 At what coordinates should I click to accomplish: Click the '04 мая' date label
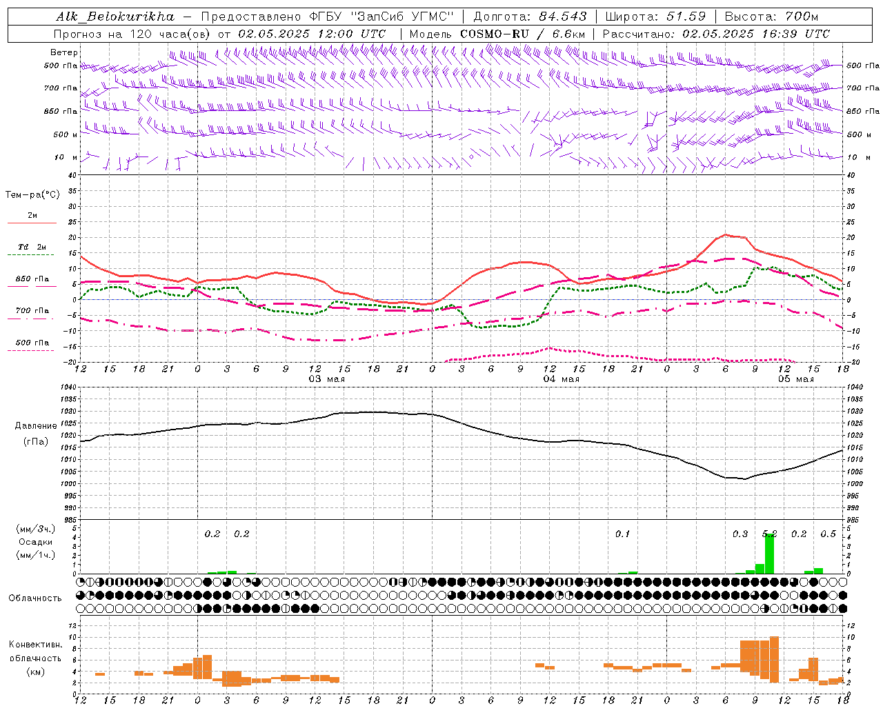tap(561, 379)
